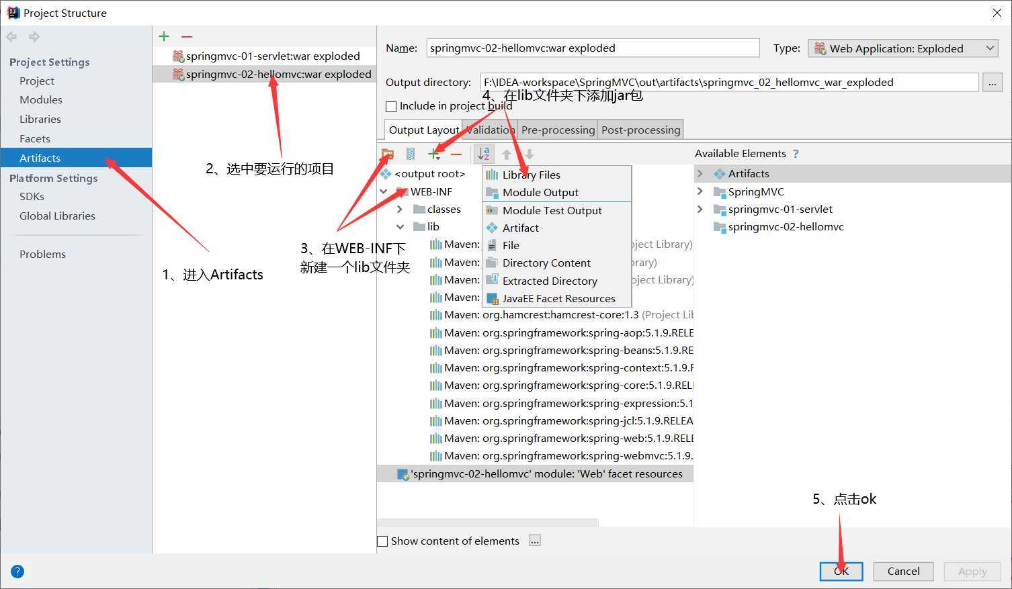
Task: Click the Output directory input field
Action: [729, 82]
